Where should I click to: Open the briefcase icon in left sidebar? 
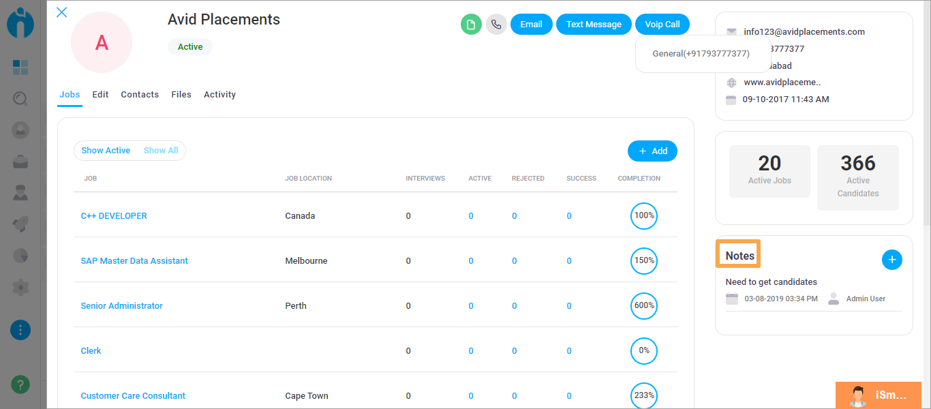[20, 162]
